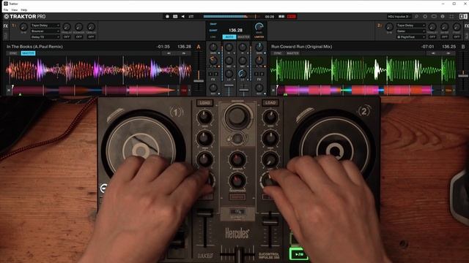Screen dimensions: 469x263
Task: Click the SNAP button
Action: 213,24
